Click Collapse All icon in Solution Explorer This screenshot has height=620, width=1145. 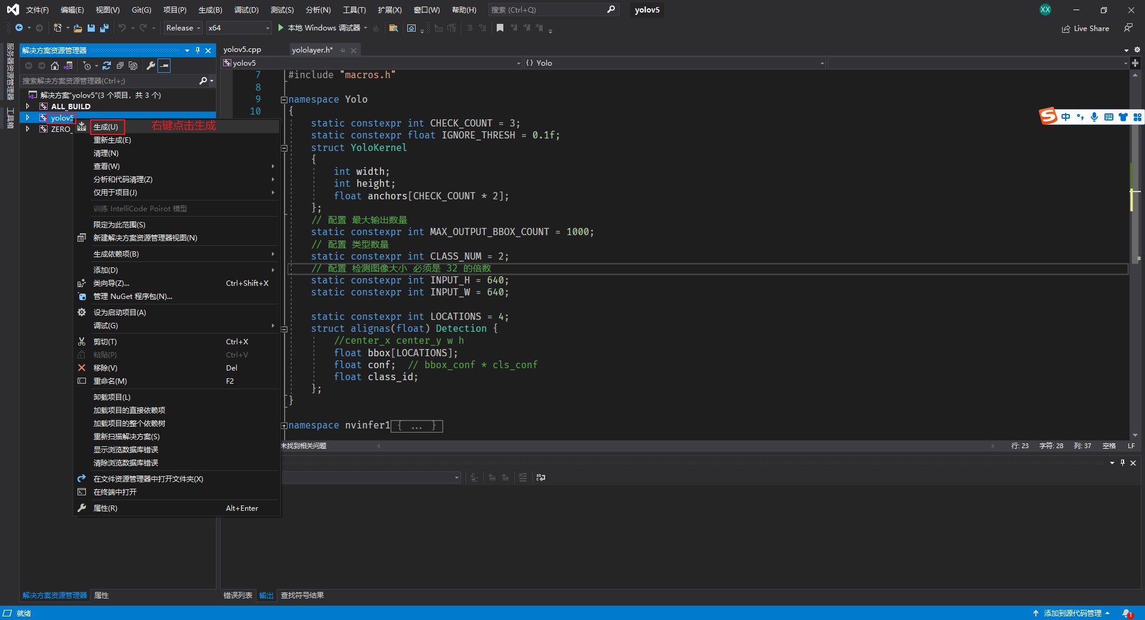120,66
